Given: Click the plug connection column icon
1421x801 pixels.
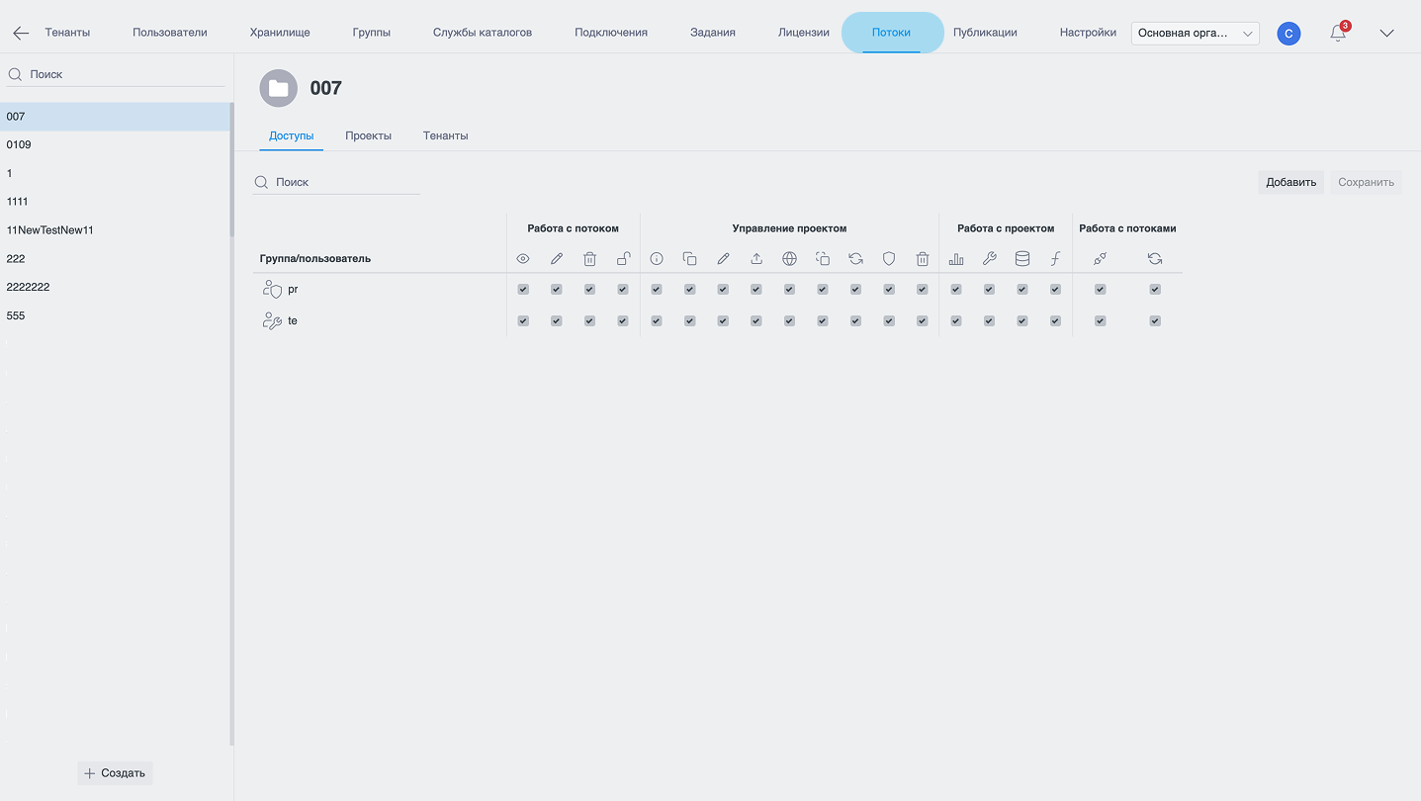Looking at the screenshot, I should pos(1100,259).
